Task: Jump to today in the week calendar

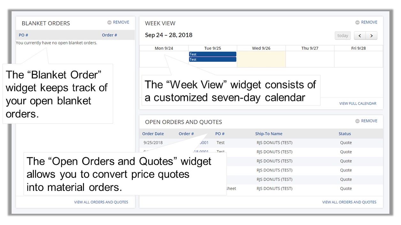Action: pos(343,36)
